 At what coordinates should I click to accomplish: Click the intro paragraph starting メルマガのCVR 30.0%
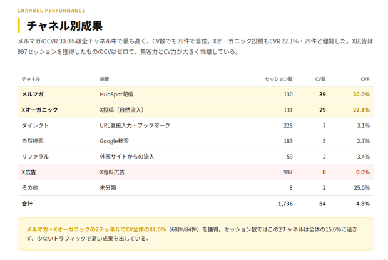click(195, 46)
